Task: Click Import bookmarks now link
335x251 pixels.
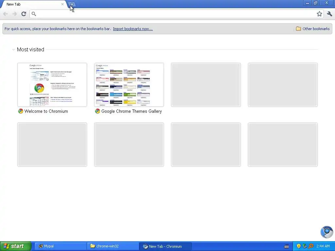Action: coord(133,29)
